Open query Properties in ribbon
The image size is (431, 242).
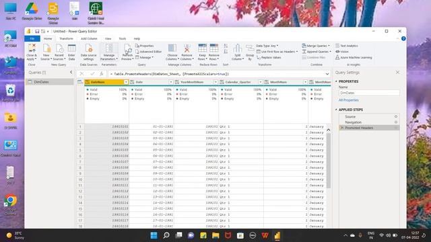pos(145,46)
